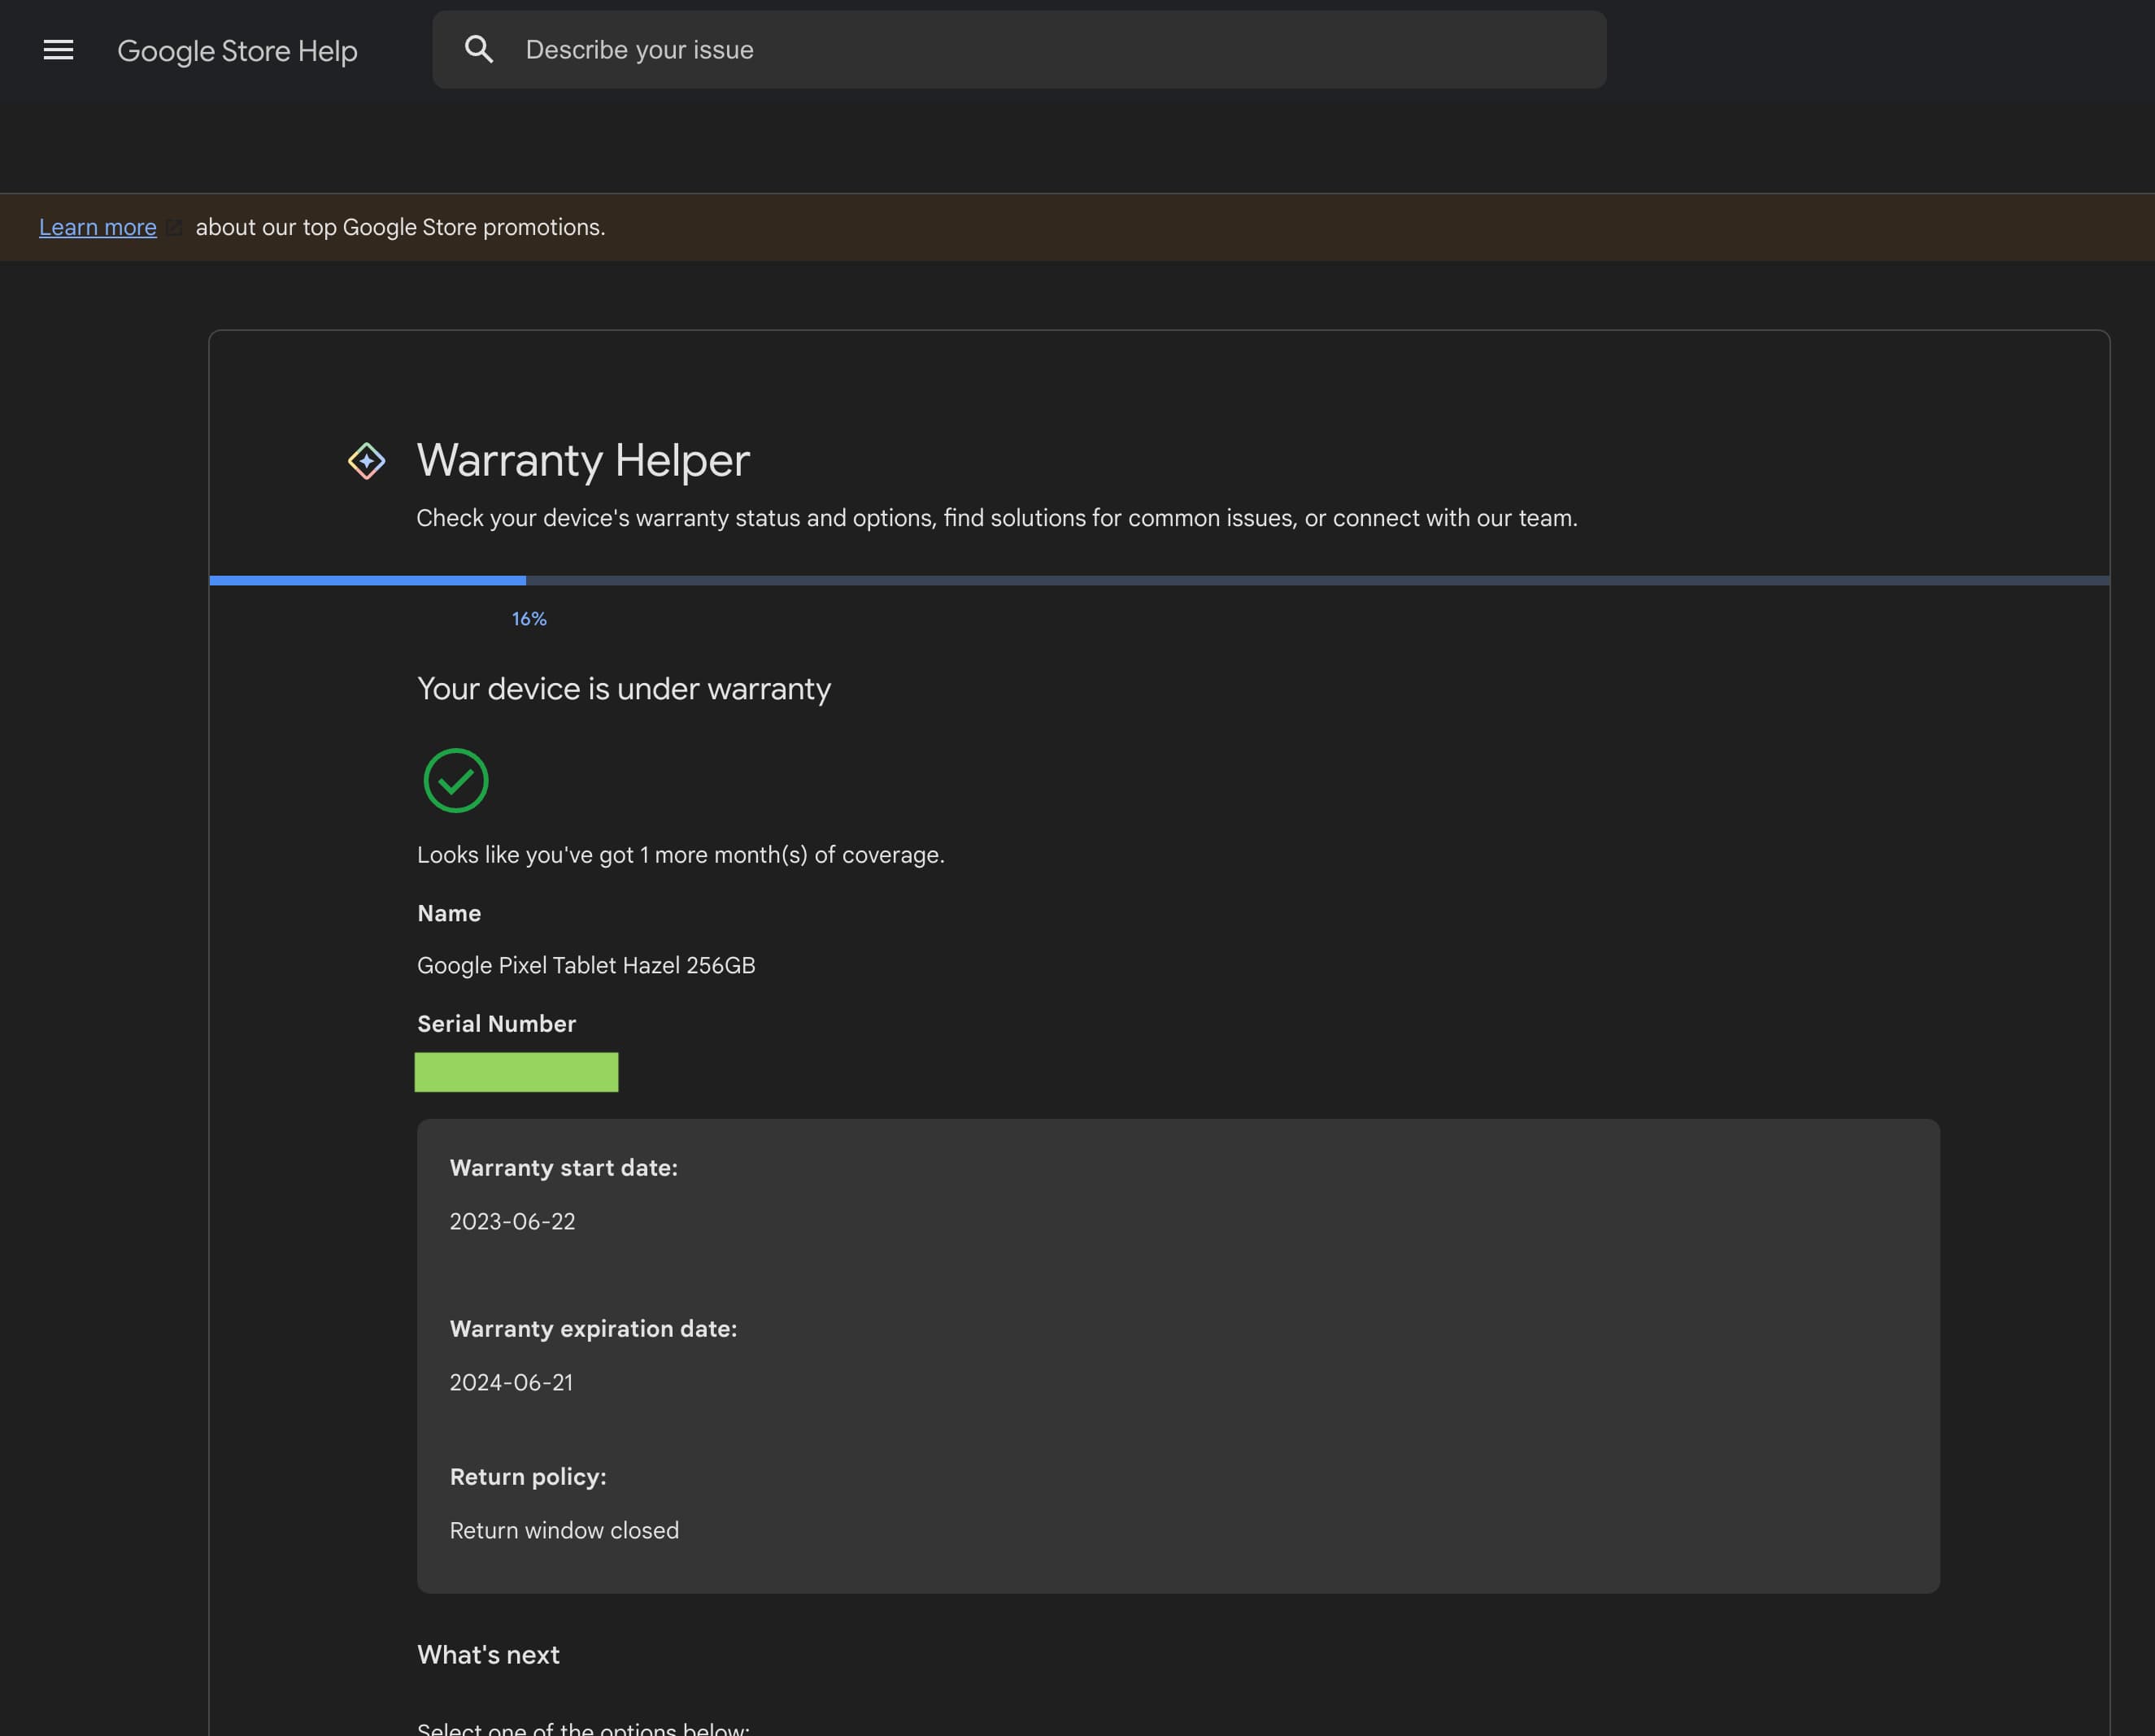
Task: Click the blue progress bar segment
Action: 367,580
